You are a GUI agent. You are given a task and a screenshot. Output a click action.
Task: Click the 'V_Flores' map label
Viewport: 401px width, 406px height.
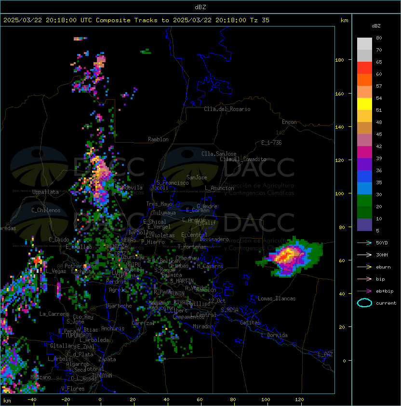tap(73, 389)
